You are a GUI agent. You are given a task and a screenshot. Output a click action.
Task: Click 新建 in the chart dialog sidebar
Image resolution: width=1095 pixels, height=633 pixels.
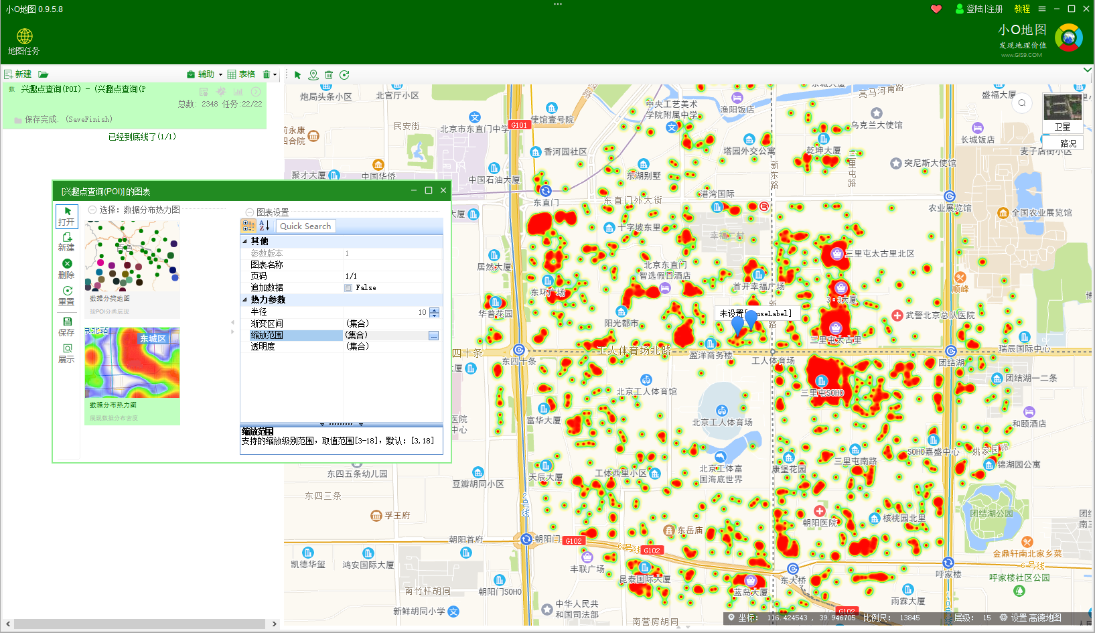(x=67, y=242)
